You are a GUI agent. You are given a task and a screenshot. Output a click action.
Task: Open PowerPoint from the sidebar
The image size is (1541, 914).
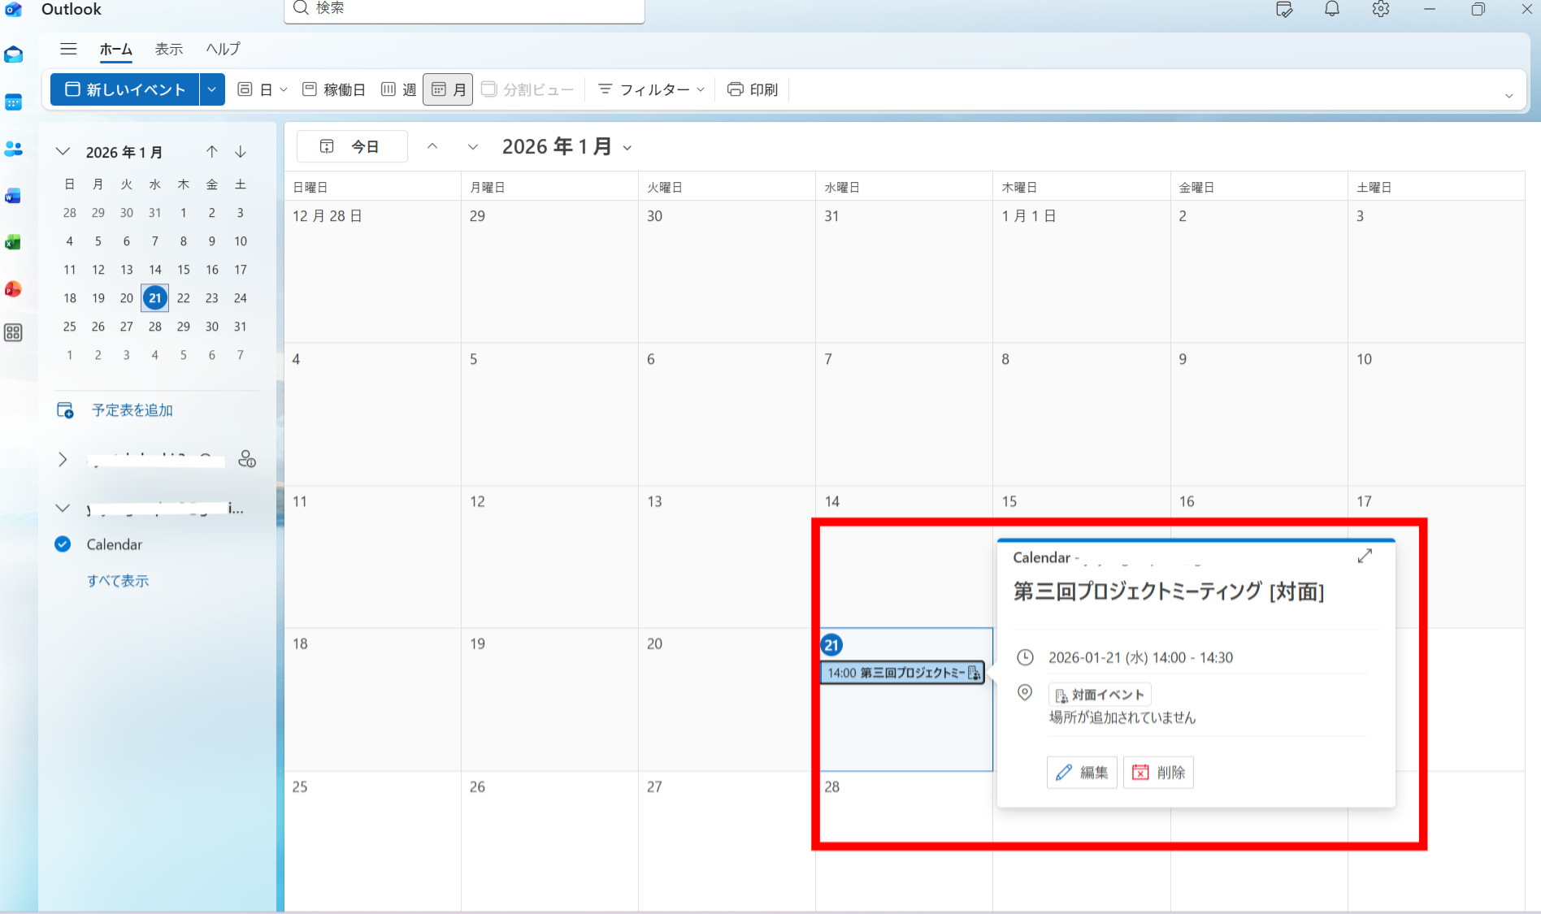(x=13, y=289)
